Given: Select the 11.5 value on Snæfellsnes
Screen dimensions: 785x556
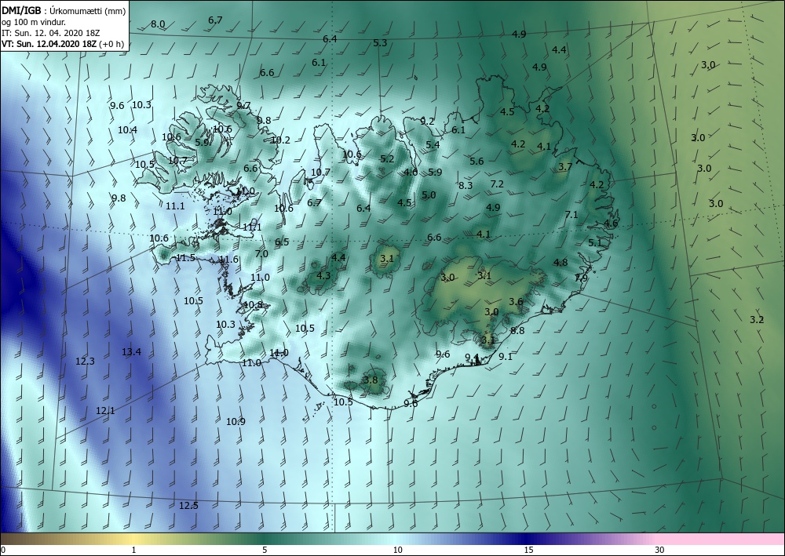Looking at the screenshot, I should pyautogui.click(x=186, y=257).
